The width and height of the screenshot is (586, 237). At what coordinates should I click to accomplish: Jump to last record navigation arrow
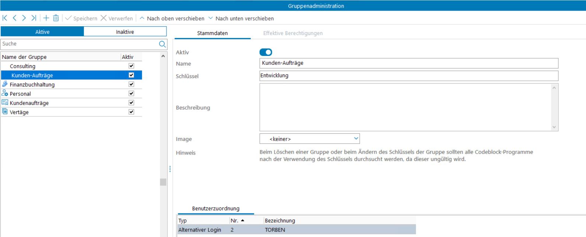(34, 18)
